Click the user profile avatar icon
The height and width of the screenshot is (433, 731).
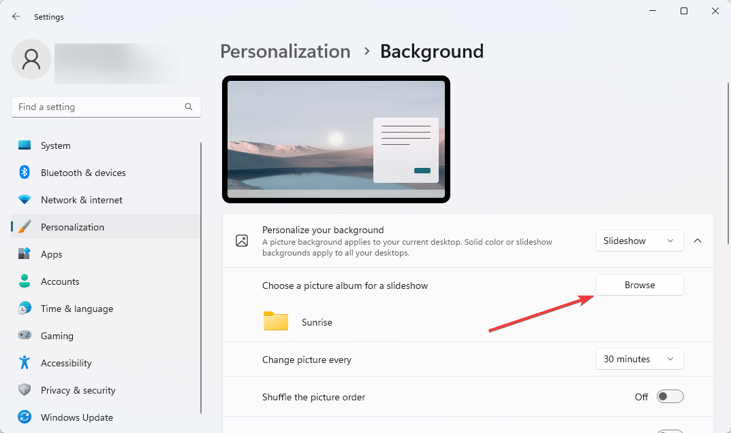31,59
